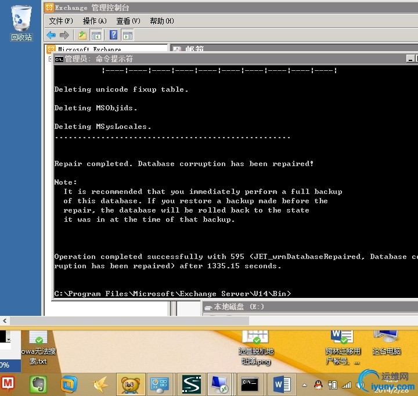The image size is (418, 396).
Task: Open the 查看(V) menu
Action: click(x=128, y=21)
